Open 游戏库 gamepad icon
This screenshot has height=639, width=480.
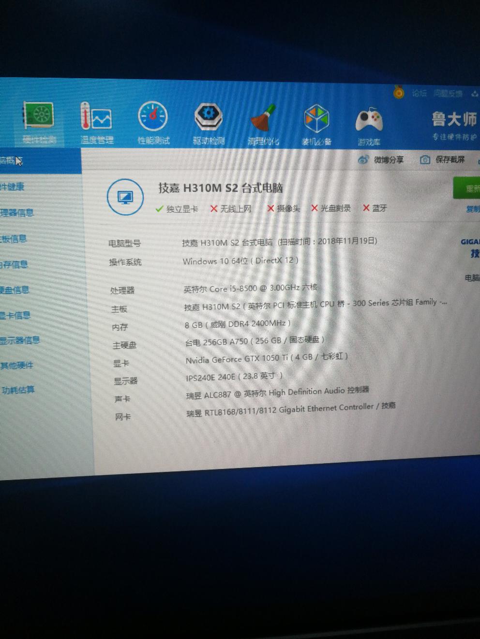369,120
